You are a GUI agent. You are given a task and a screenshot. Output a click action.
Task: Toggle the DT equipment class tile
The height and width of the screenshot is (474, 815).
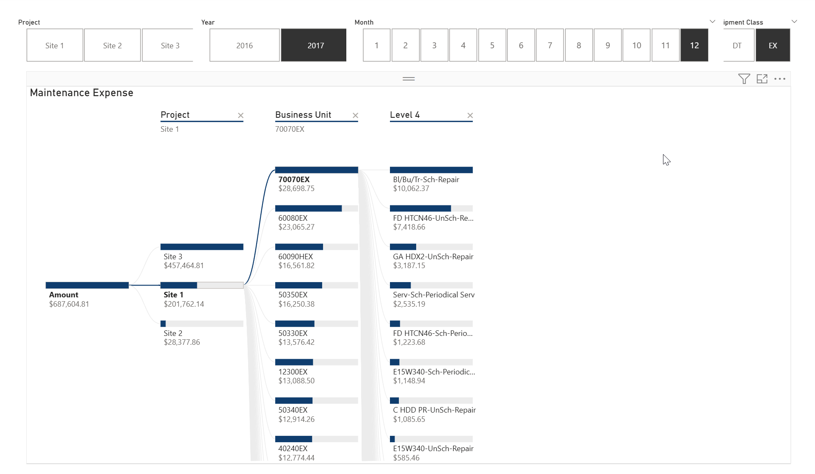click(737, 45)
